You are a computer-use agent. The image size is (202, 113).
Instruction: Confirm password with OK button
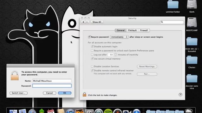click(65, 93)
